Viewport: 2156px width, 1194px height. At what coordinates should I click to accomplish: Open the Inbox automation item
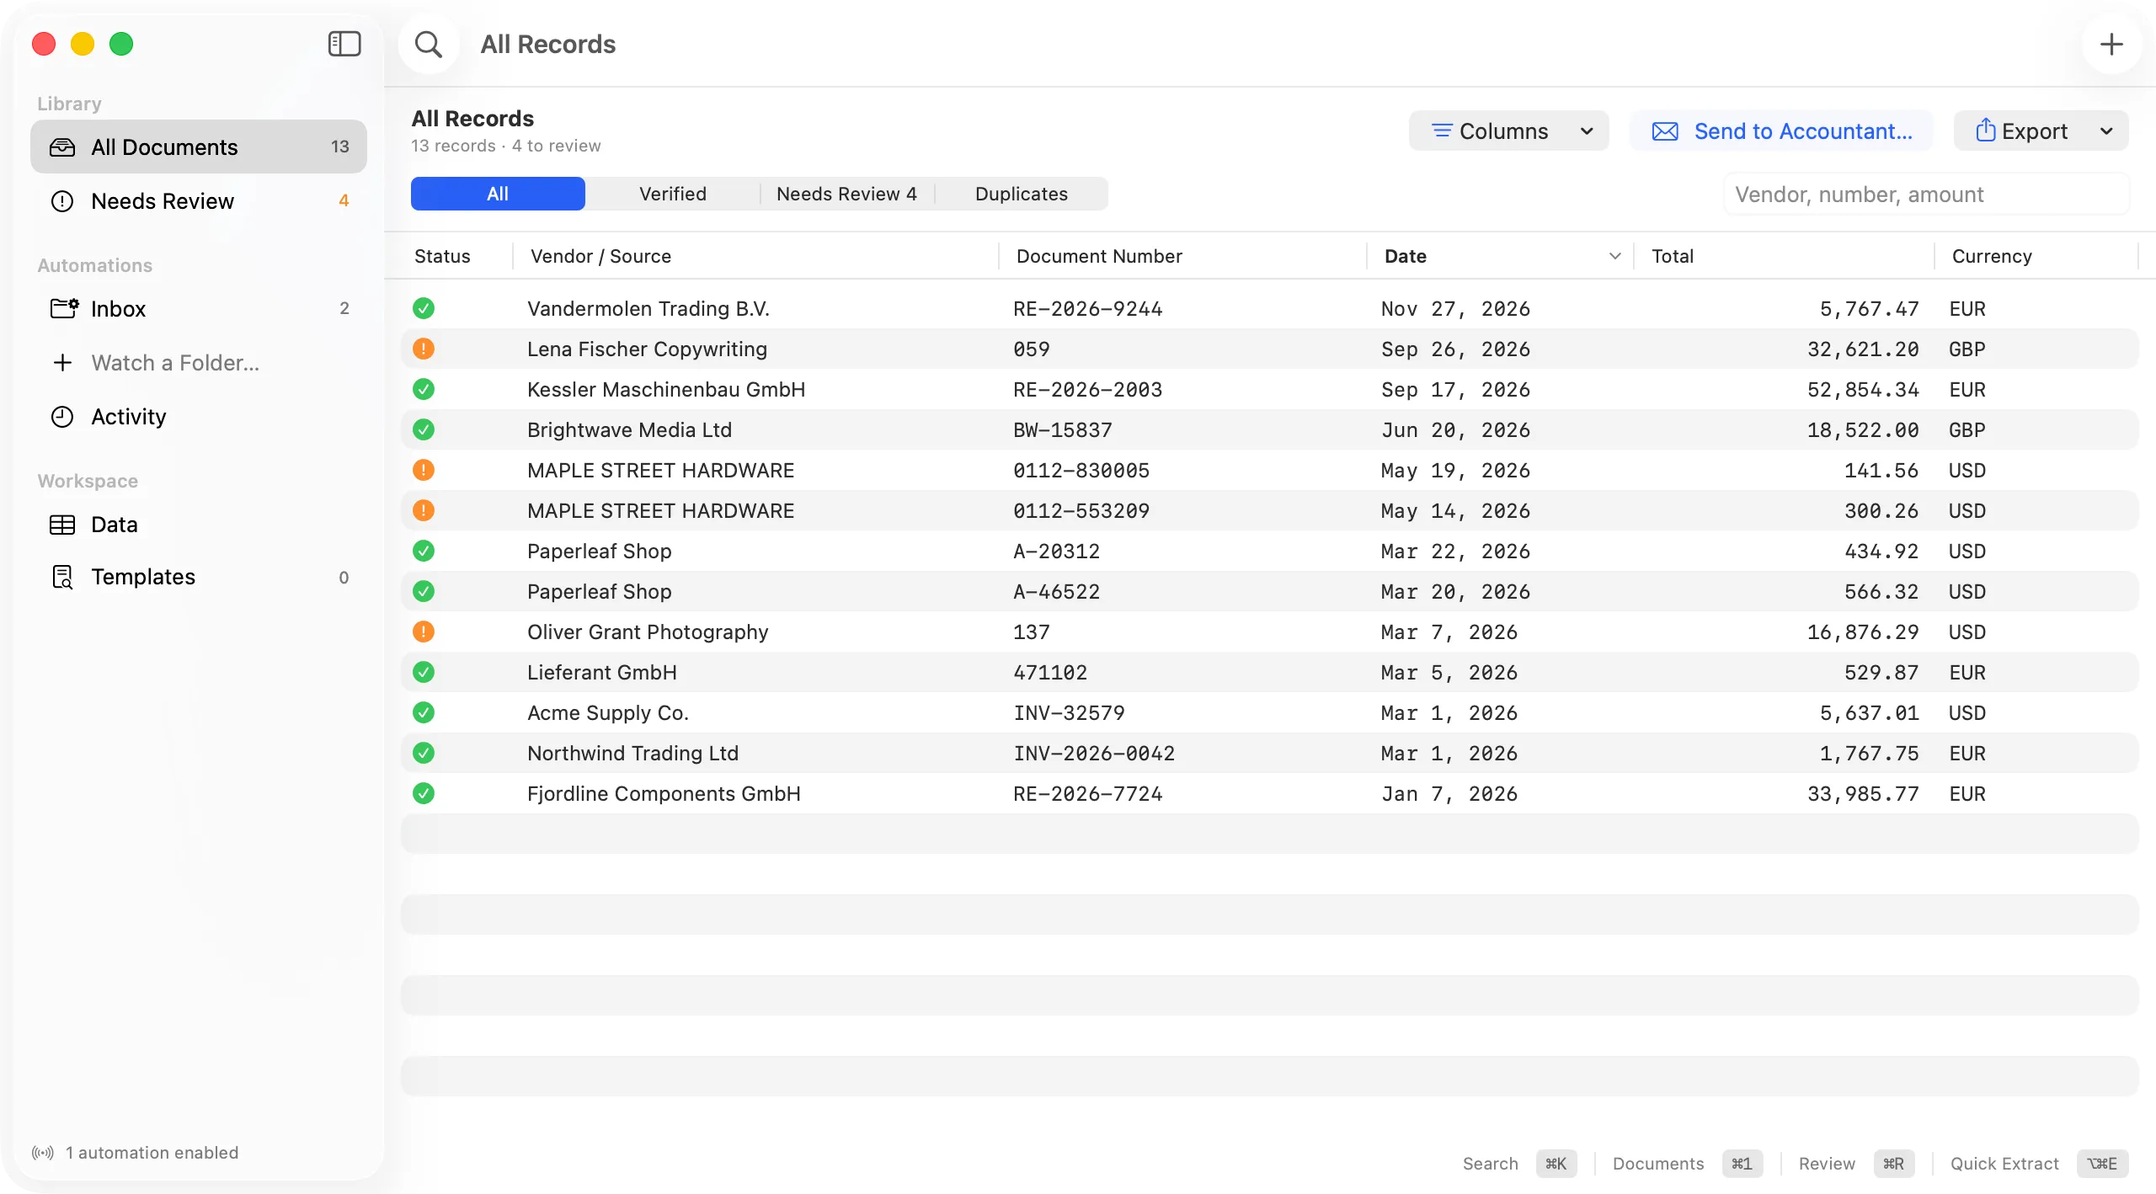pyautogui.click(x=199, y=309)
